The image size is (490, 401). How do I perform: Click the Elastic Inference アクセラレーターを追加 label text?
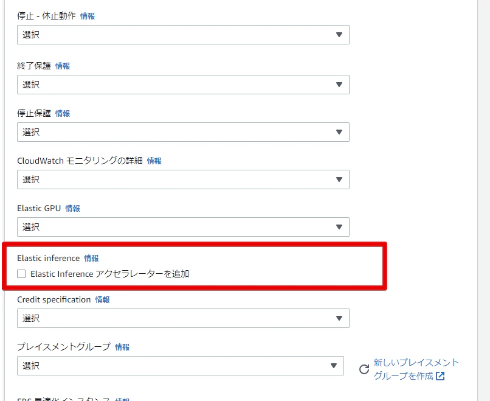(109, 274)
